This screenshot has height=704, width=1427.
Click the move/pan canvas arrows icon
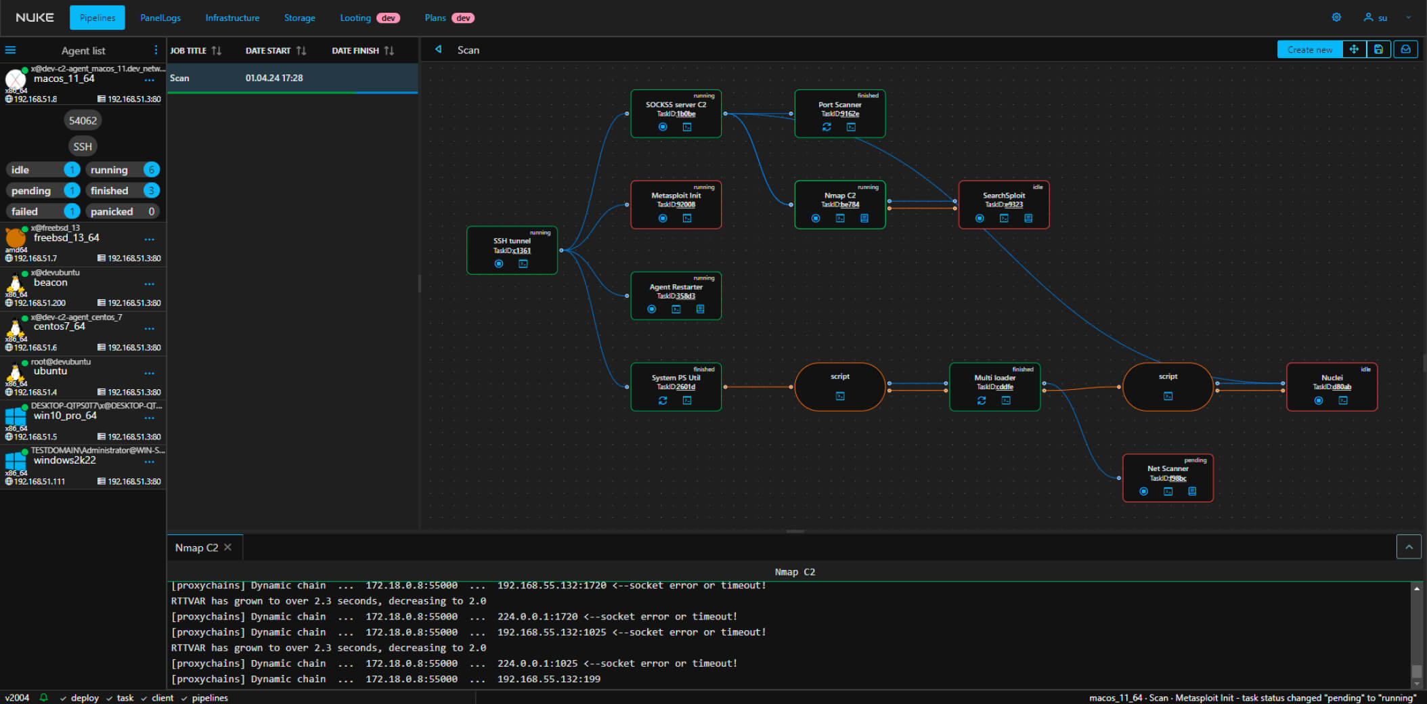1354,49
